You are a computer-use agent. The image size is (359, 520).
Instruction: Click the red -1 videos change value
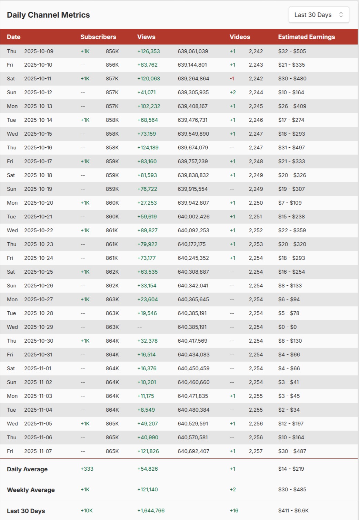[232, 79]
